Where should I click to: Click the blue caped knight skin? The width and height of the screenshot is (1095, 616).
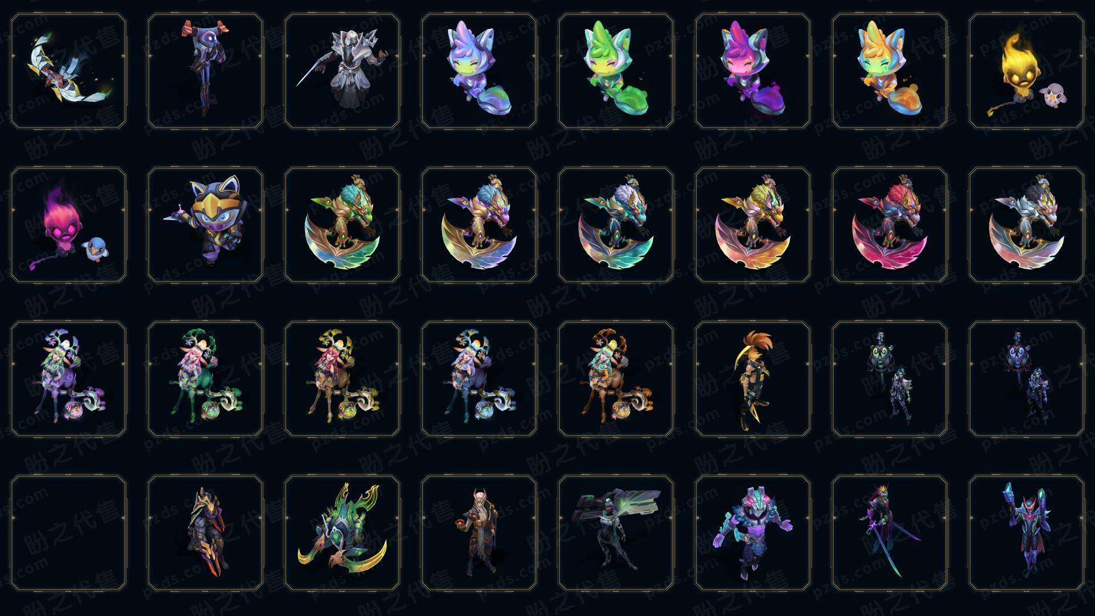click(x=1027, y=533)
